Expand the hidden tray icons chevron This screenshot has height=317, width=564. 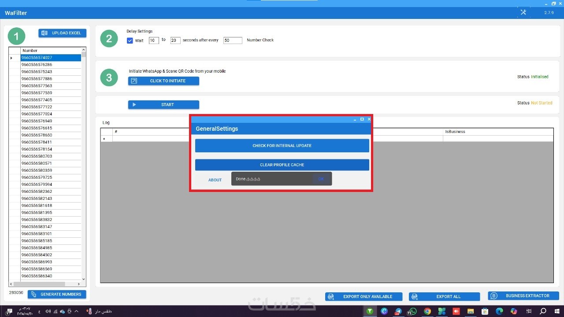77,311
